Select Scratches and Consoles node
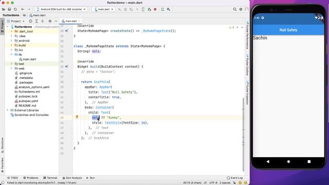This screenshot has width=329, height=185. click(x=30, y=115)
